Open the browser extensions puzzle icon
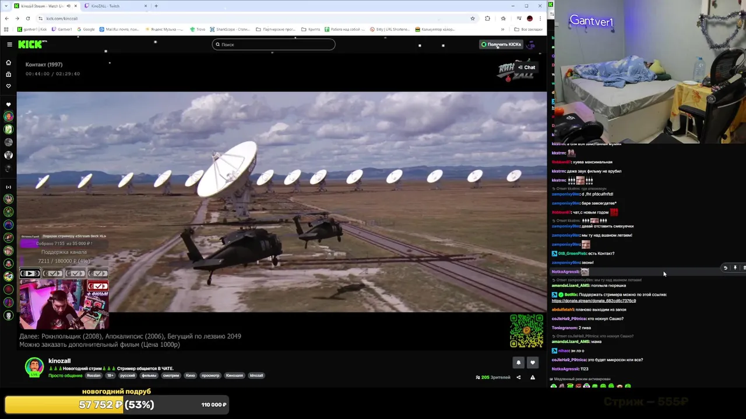Image resolution: width=746 pixels, height=419 pixels. click(487, 18)
